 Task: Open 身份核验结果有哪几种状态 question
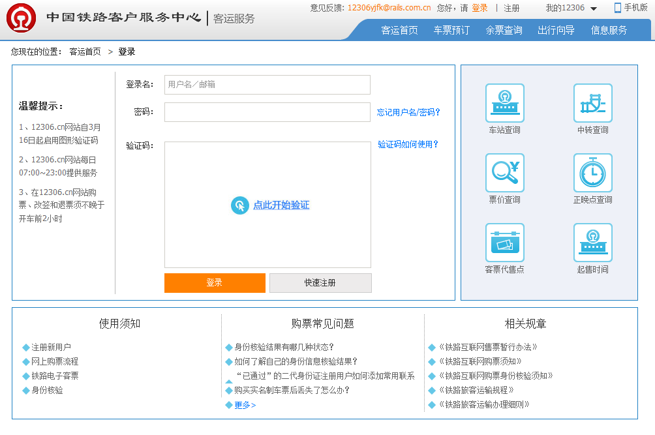click(x=284, y=348)
